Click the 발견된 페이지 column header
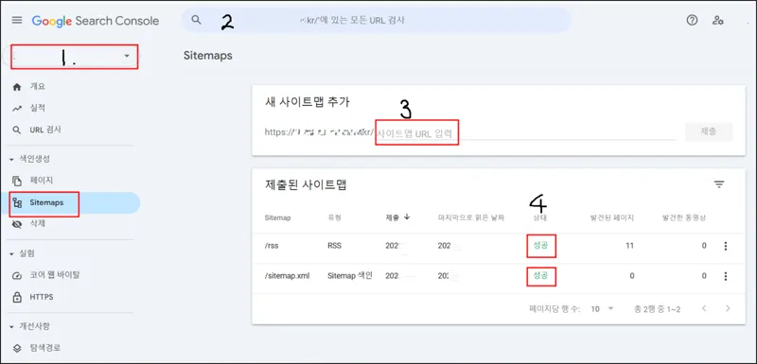The image size is (757, 364). pyautogui.click(x=611, y=217)
